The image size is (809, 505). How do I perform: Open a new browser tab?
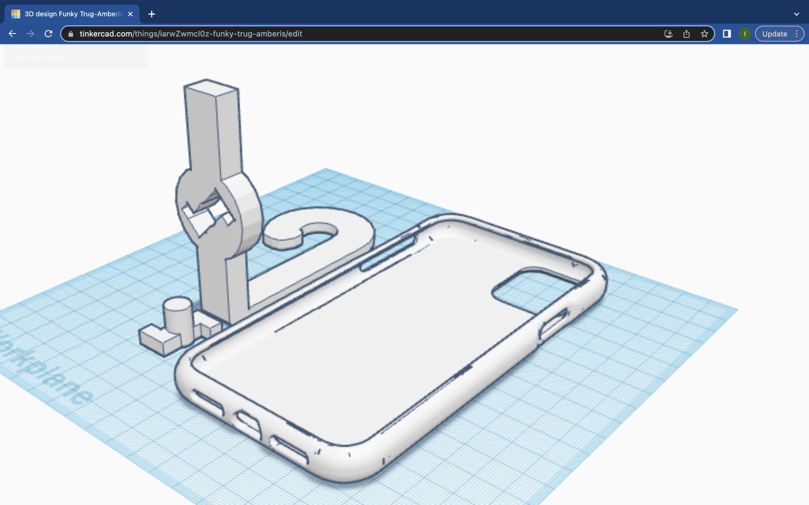[152, 14]
